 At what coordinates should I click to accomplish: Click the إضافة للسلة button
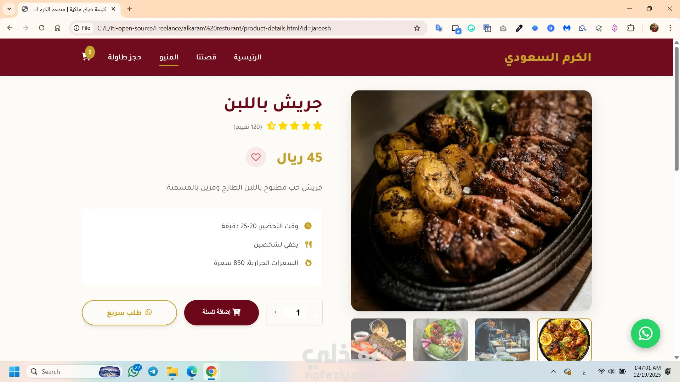point(221,312)
